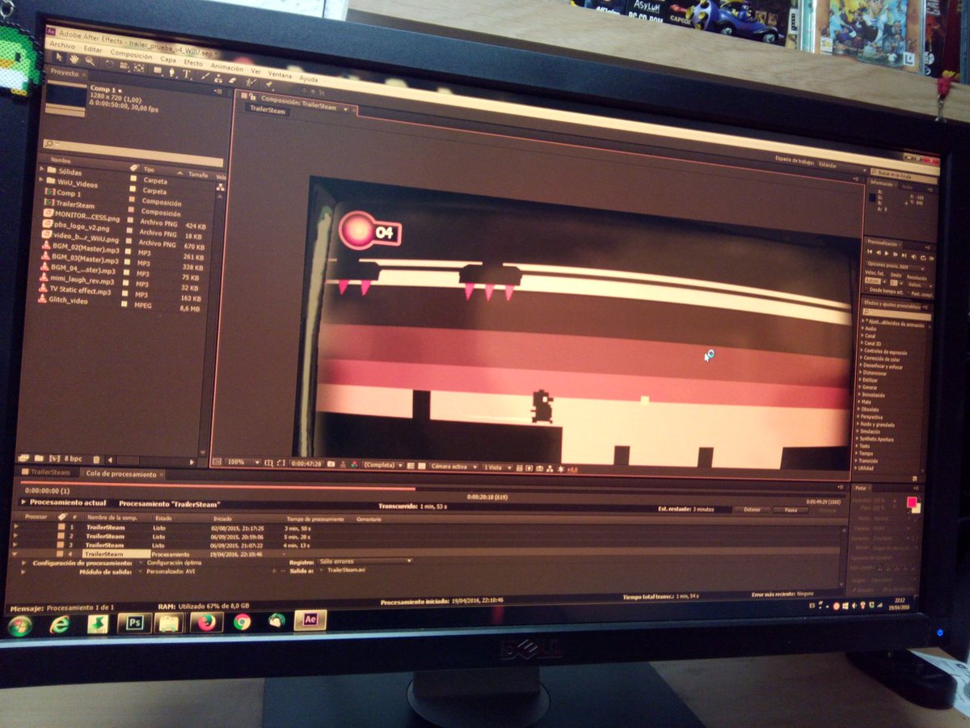Click the TrailerSteam.avi output link
Screen dimensions: 970x728
(346, 569)
